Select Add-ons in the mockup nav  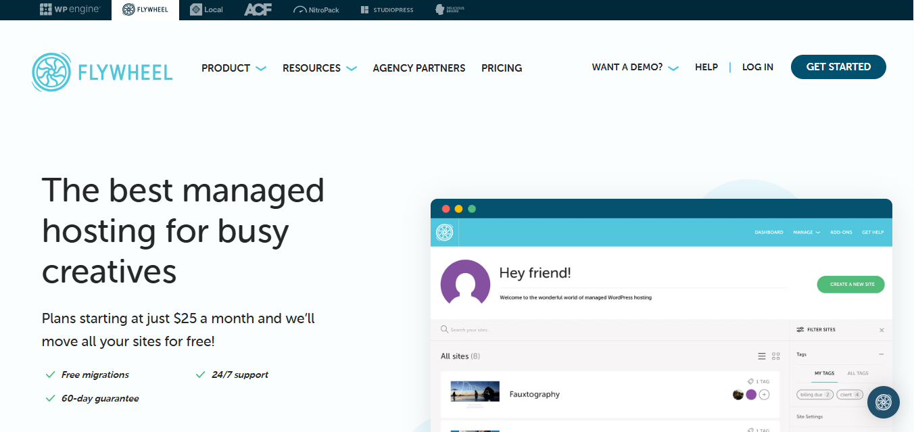(x=841, y=233)
